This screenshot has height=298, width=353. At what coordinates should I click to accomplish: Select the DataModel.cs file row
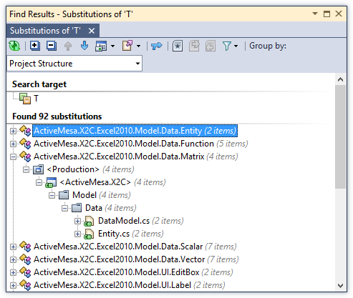[x=141, y=221]
